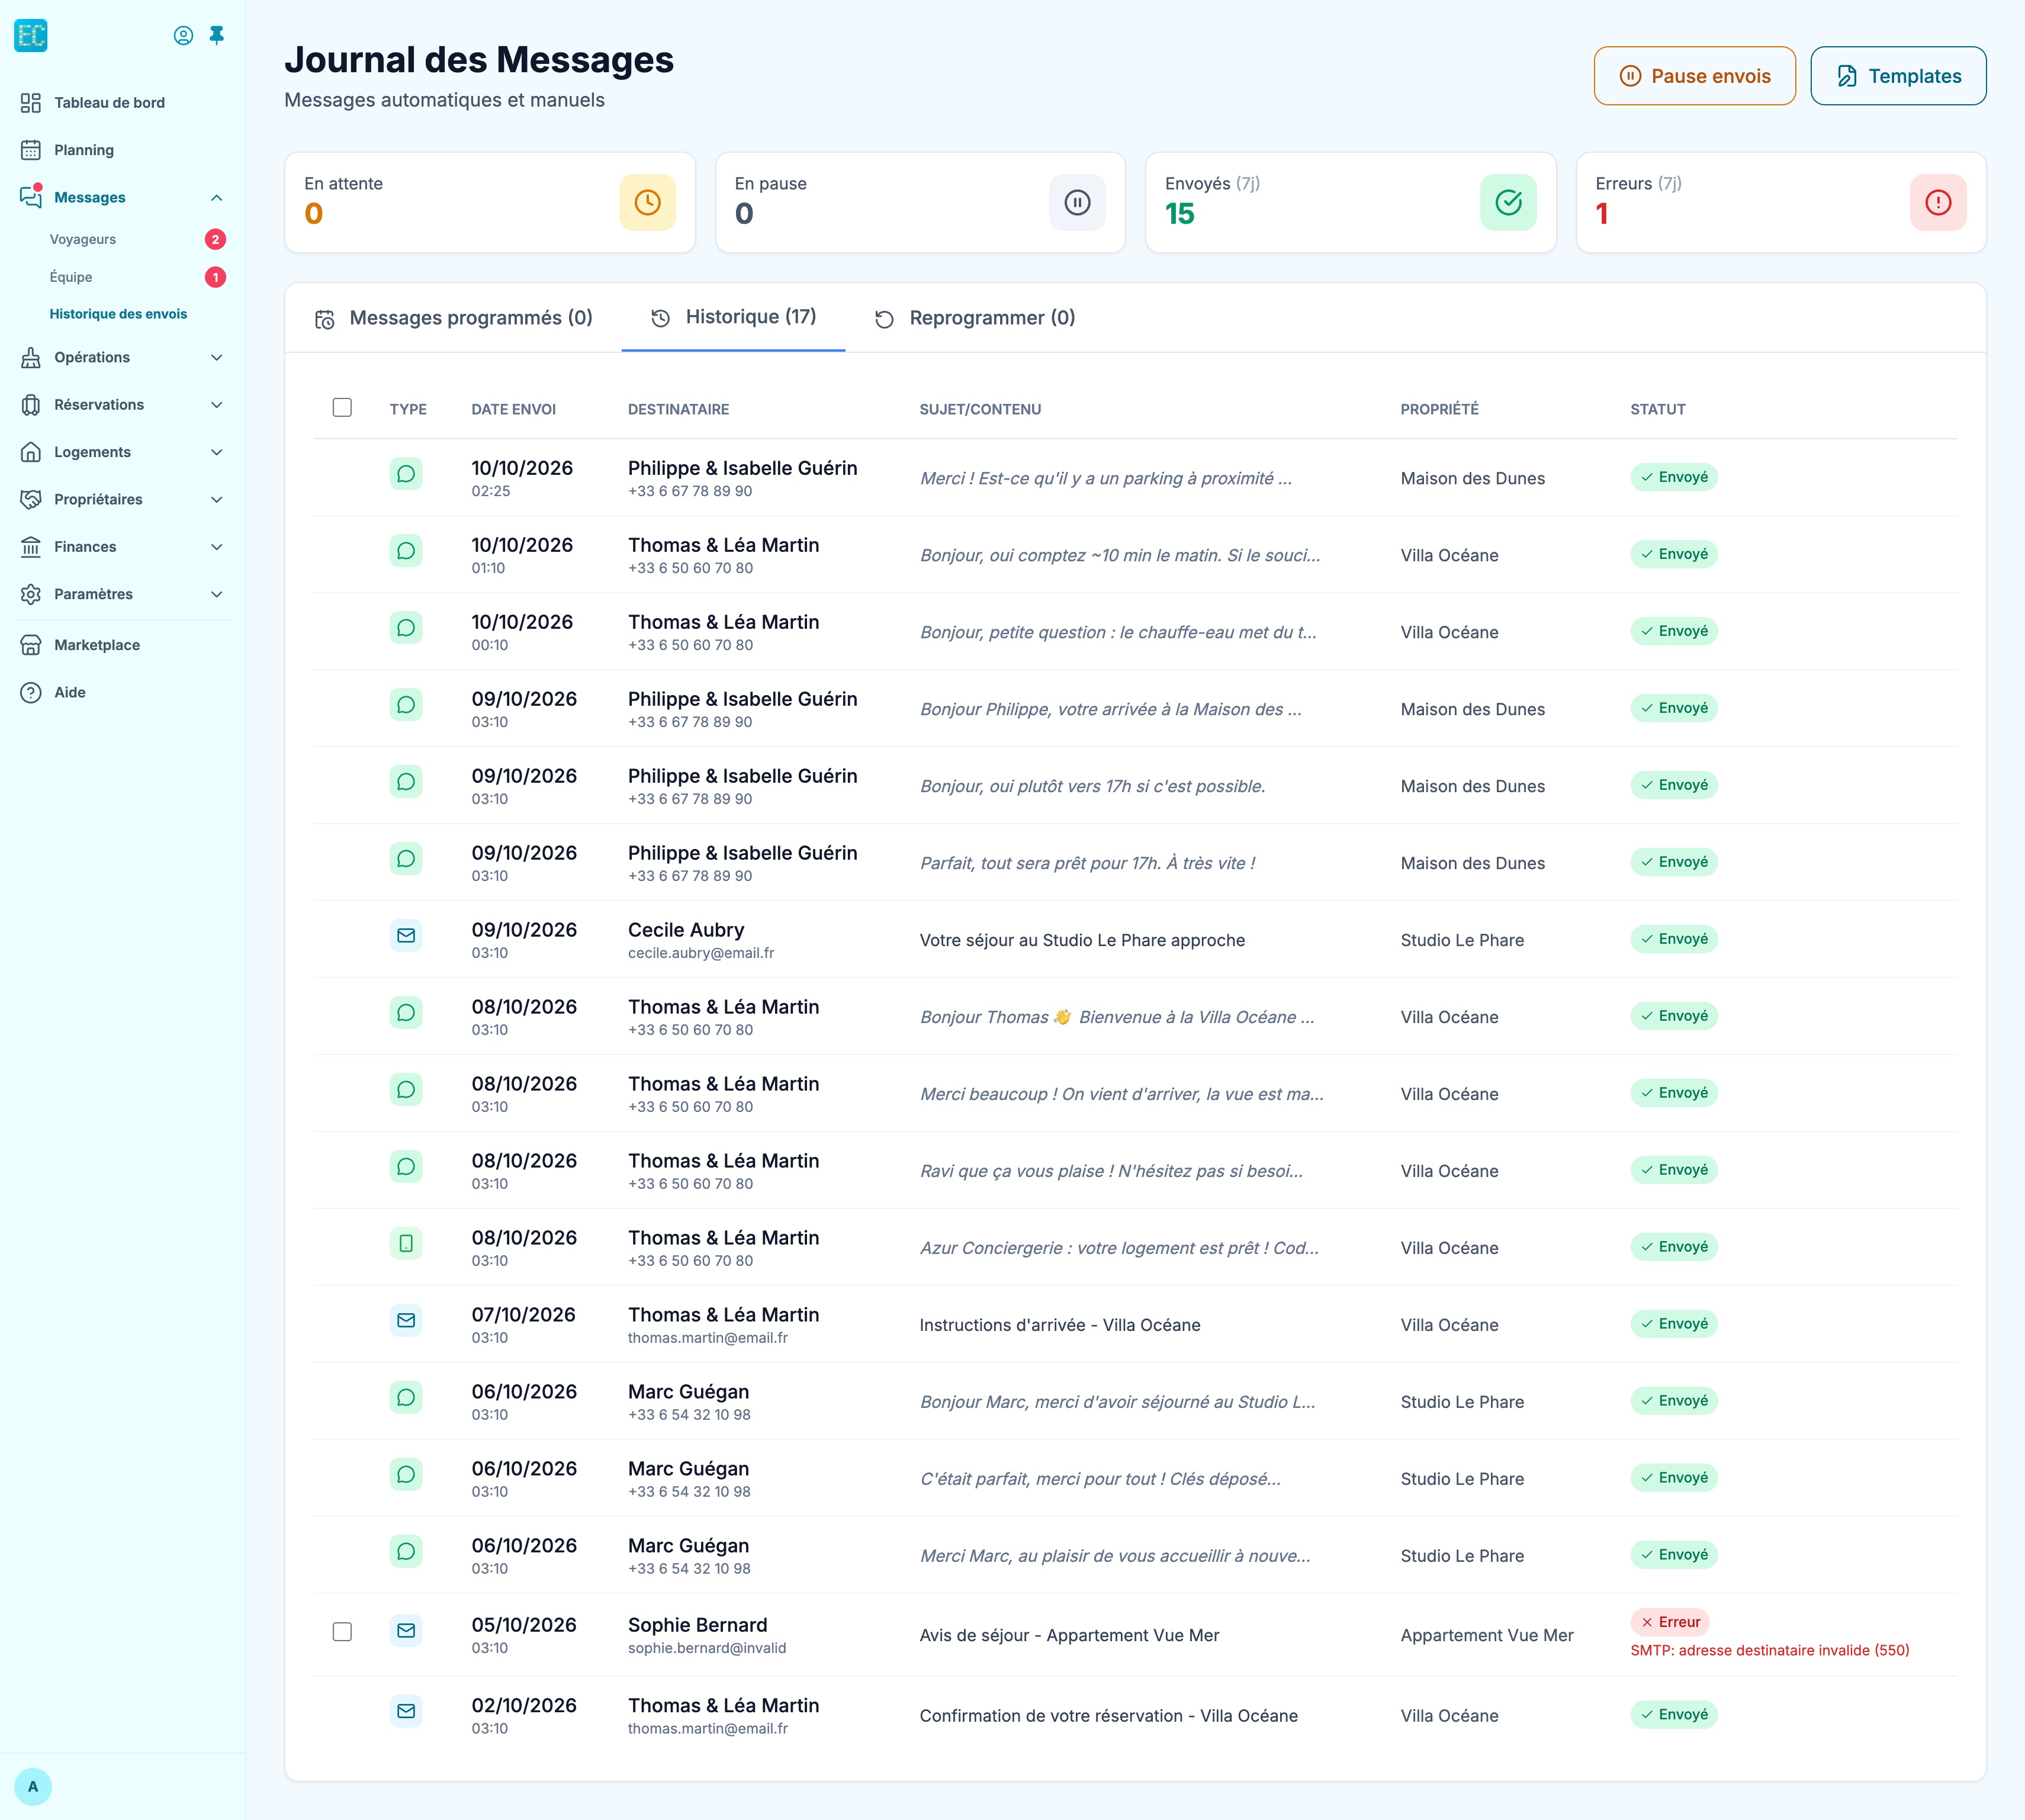Image resolution: width=2025 pixels, height=1820 pixels.
Task: Expand the Opérations menu
Action: tap(122, 357)
